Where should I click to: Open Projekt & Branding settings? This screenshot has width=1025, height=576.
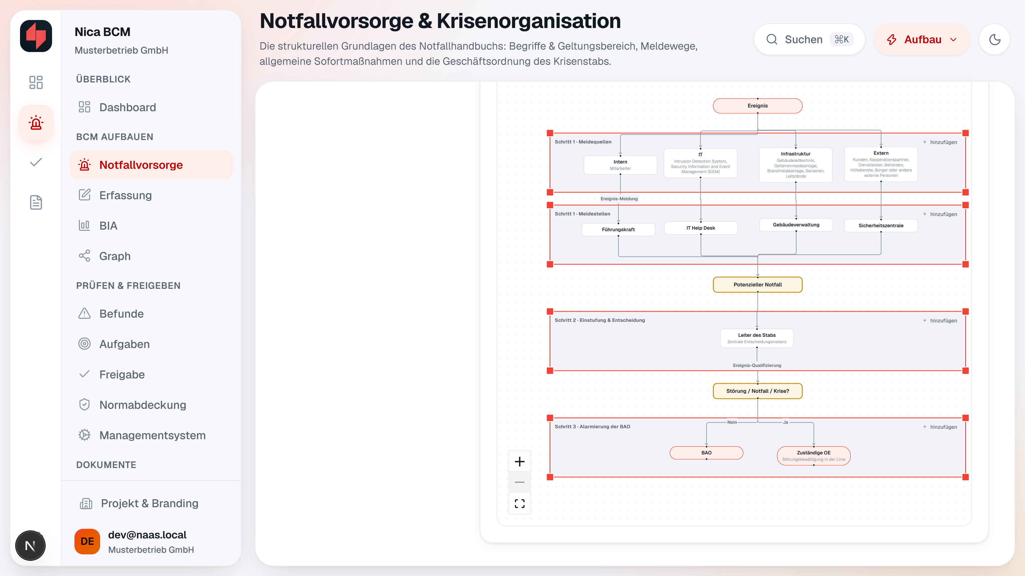click(x=151, y=503)
